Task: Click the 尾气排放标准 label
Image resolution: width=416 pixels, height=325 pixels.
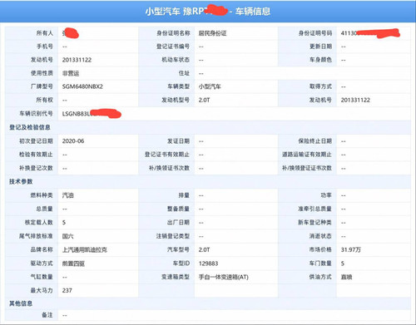Action: [x=36, y=236]
